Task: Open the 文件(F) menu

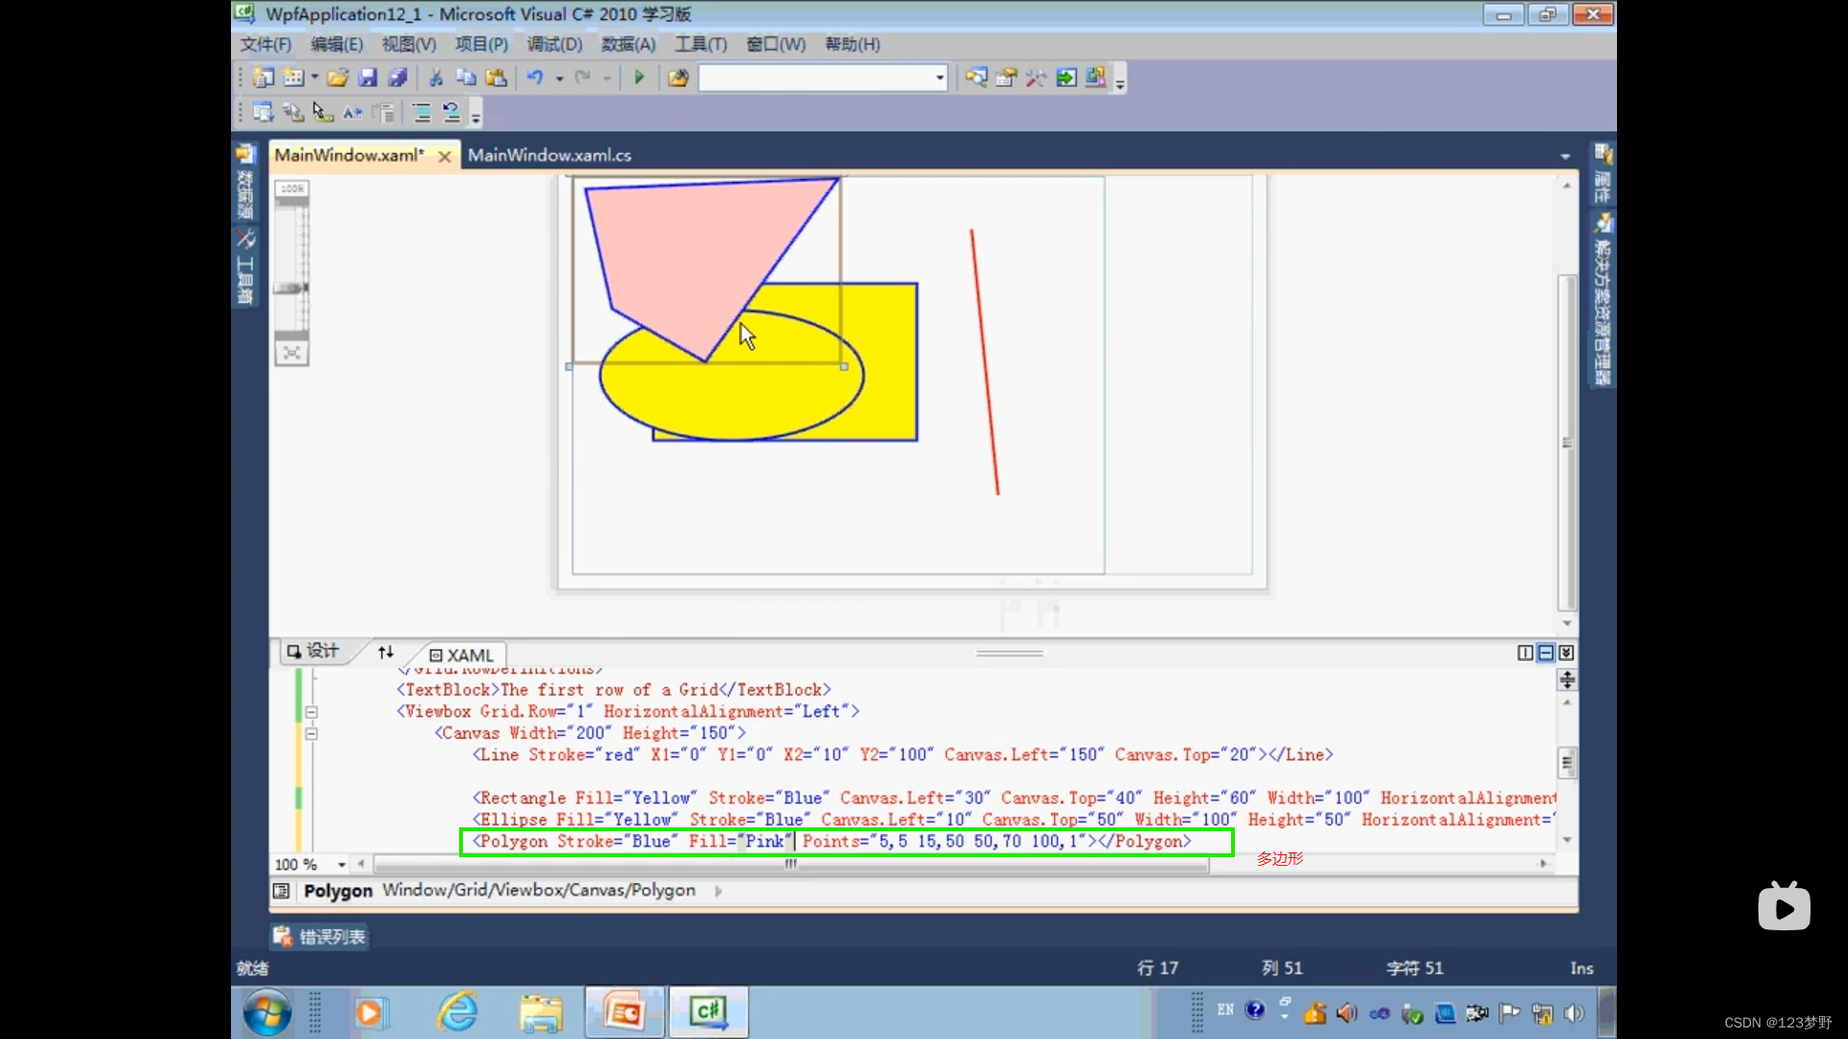Action: [x=265, y=44]
